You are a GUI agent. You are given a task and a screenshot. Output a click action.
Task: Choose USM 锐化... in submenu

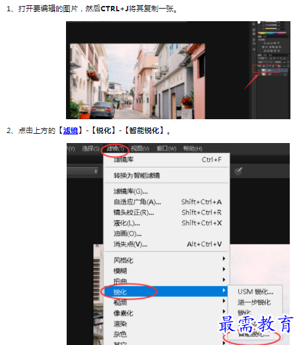tap(255, 292)
